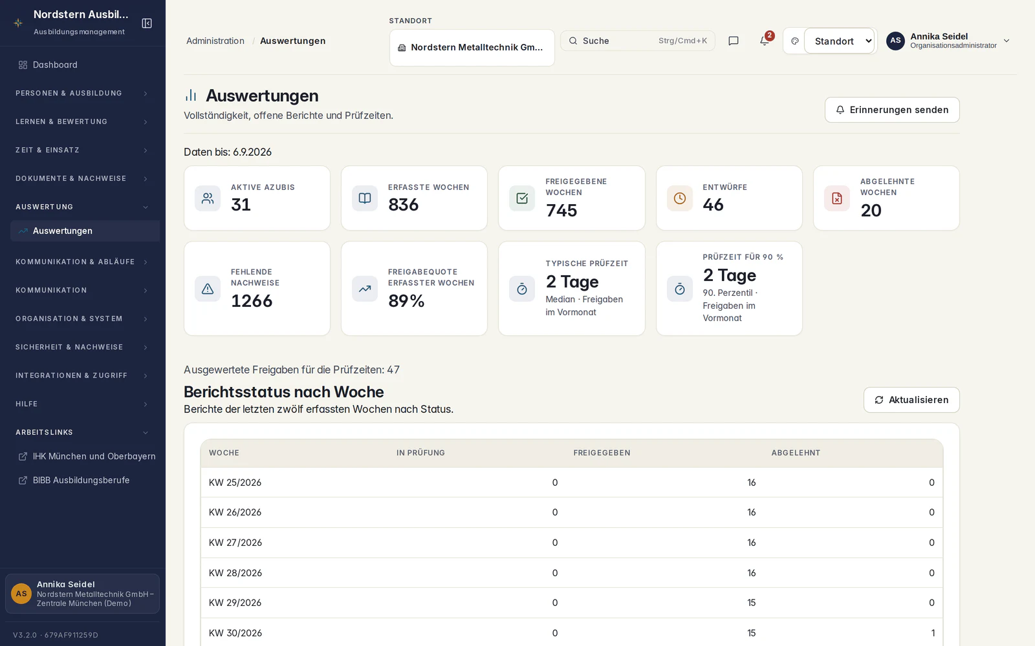This screenshot has height=646, width=1035.
Task: Open the Nordstern Metalltechnik location selector
Action: (472, 48)
